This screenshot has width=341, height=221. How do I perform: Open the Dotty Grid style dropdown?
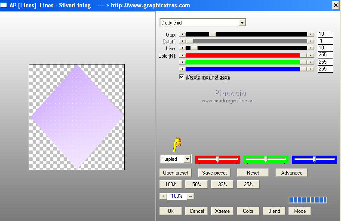(242, 23)
